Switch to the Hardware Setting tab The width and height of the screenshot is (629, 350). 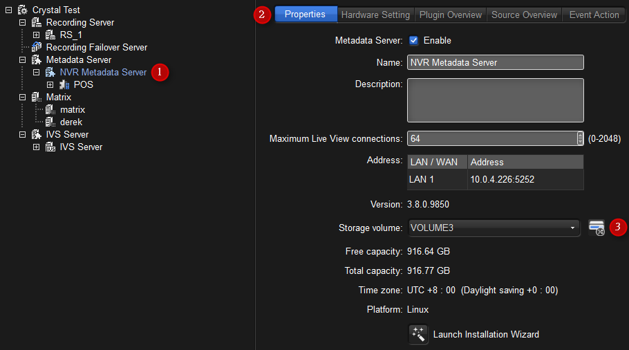click(x=375, y=15)
